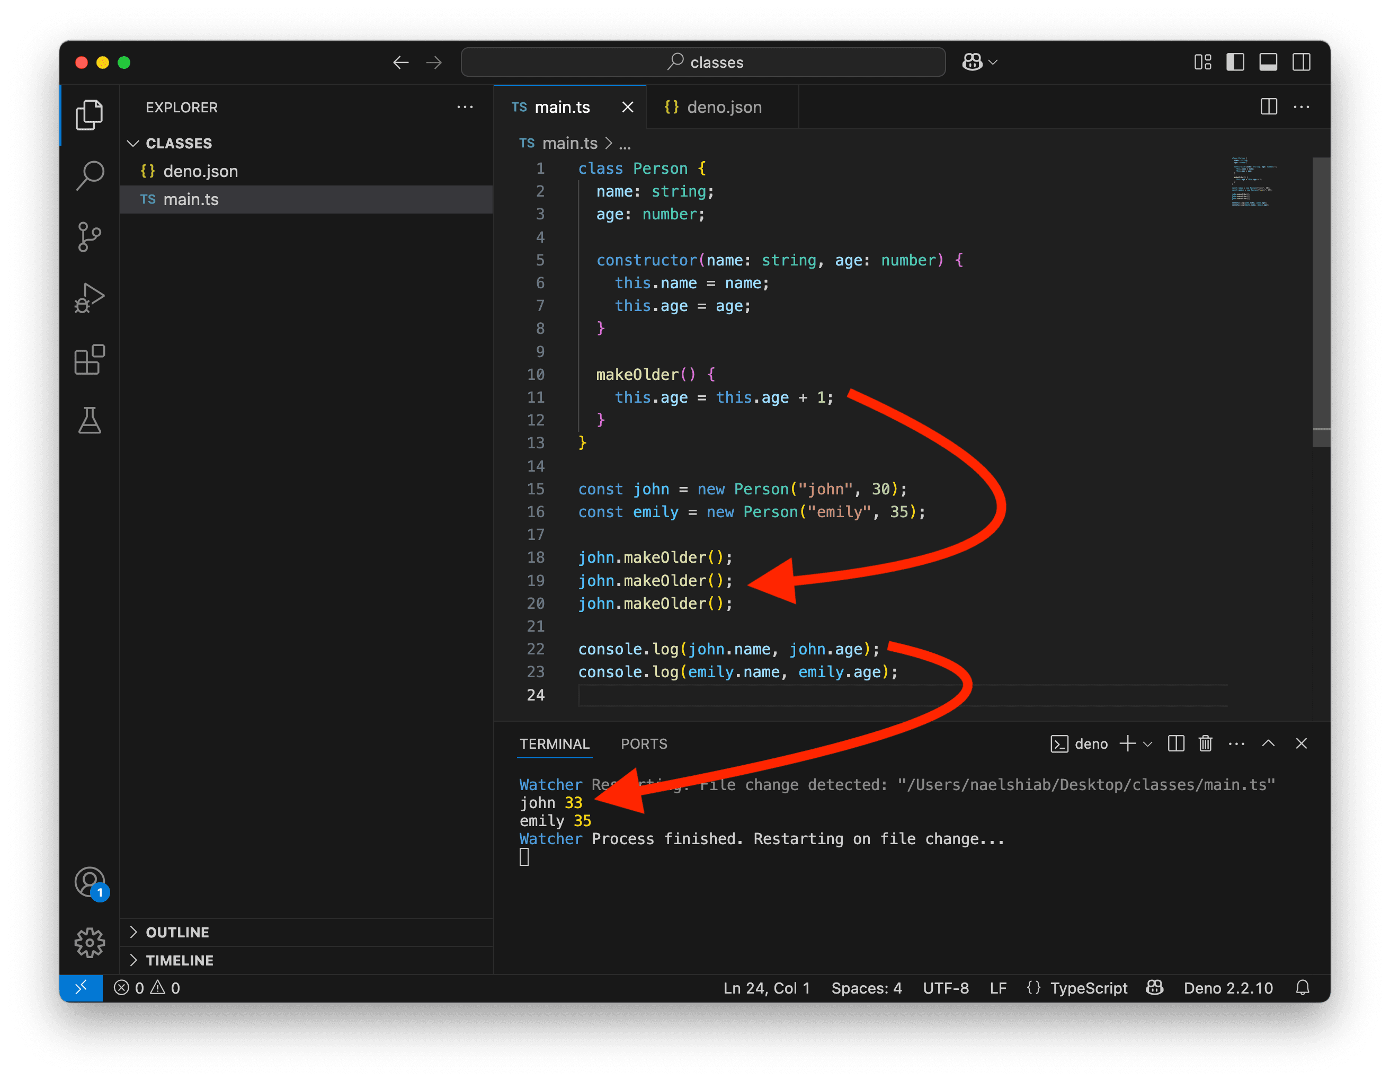Create a new terminal with plus icon
The width and height of the screenshot is (1390, 1081).
point(1127,743)
